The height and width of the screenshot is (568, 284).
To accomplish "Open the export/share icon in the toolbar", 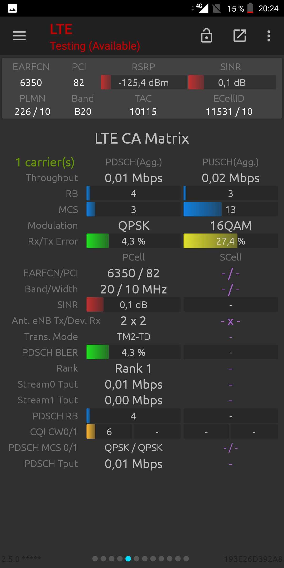I will [x=240, y=36].
